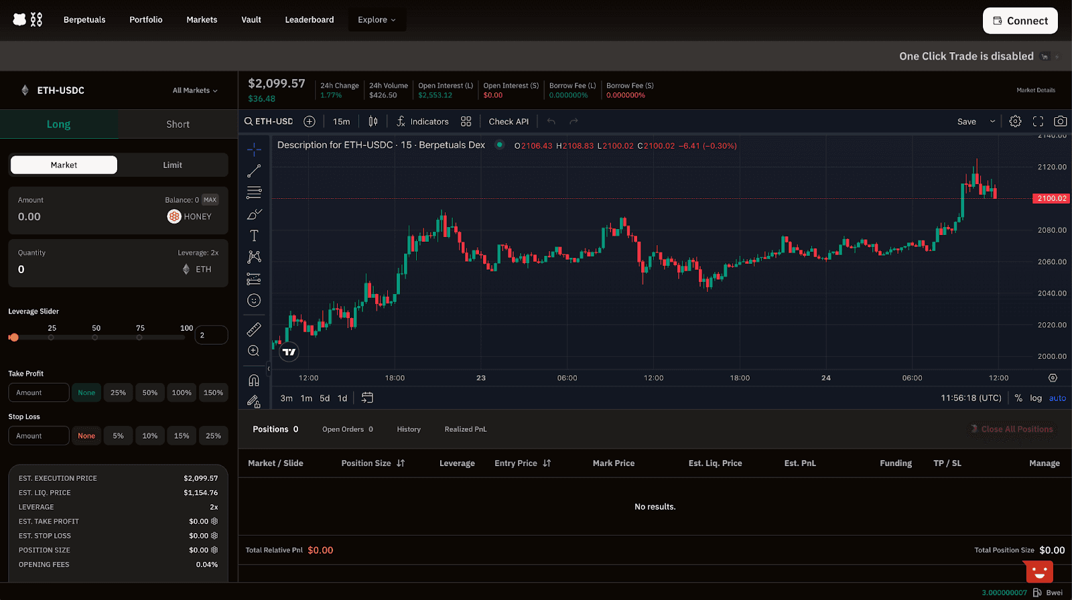Switch to the Realized PnL tab
Screen dimensions: 1072x600
[x=465, y=429]
